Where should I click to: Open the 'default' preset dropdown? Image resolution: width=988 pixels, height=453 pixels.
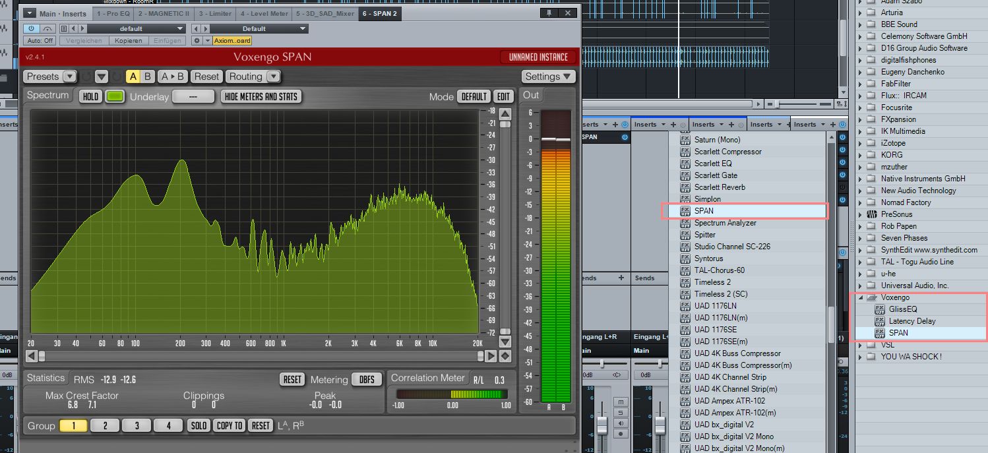[137, 28]
